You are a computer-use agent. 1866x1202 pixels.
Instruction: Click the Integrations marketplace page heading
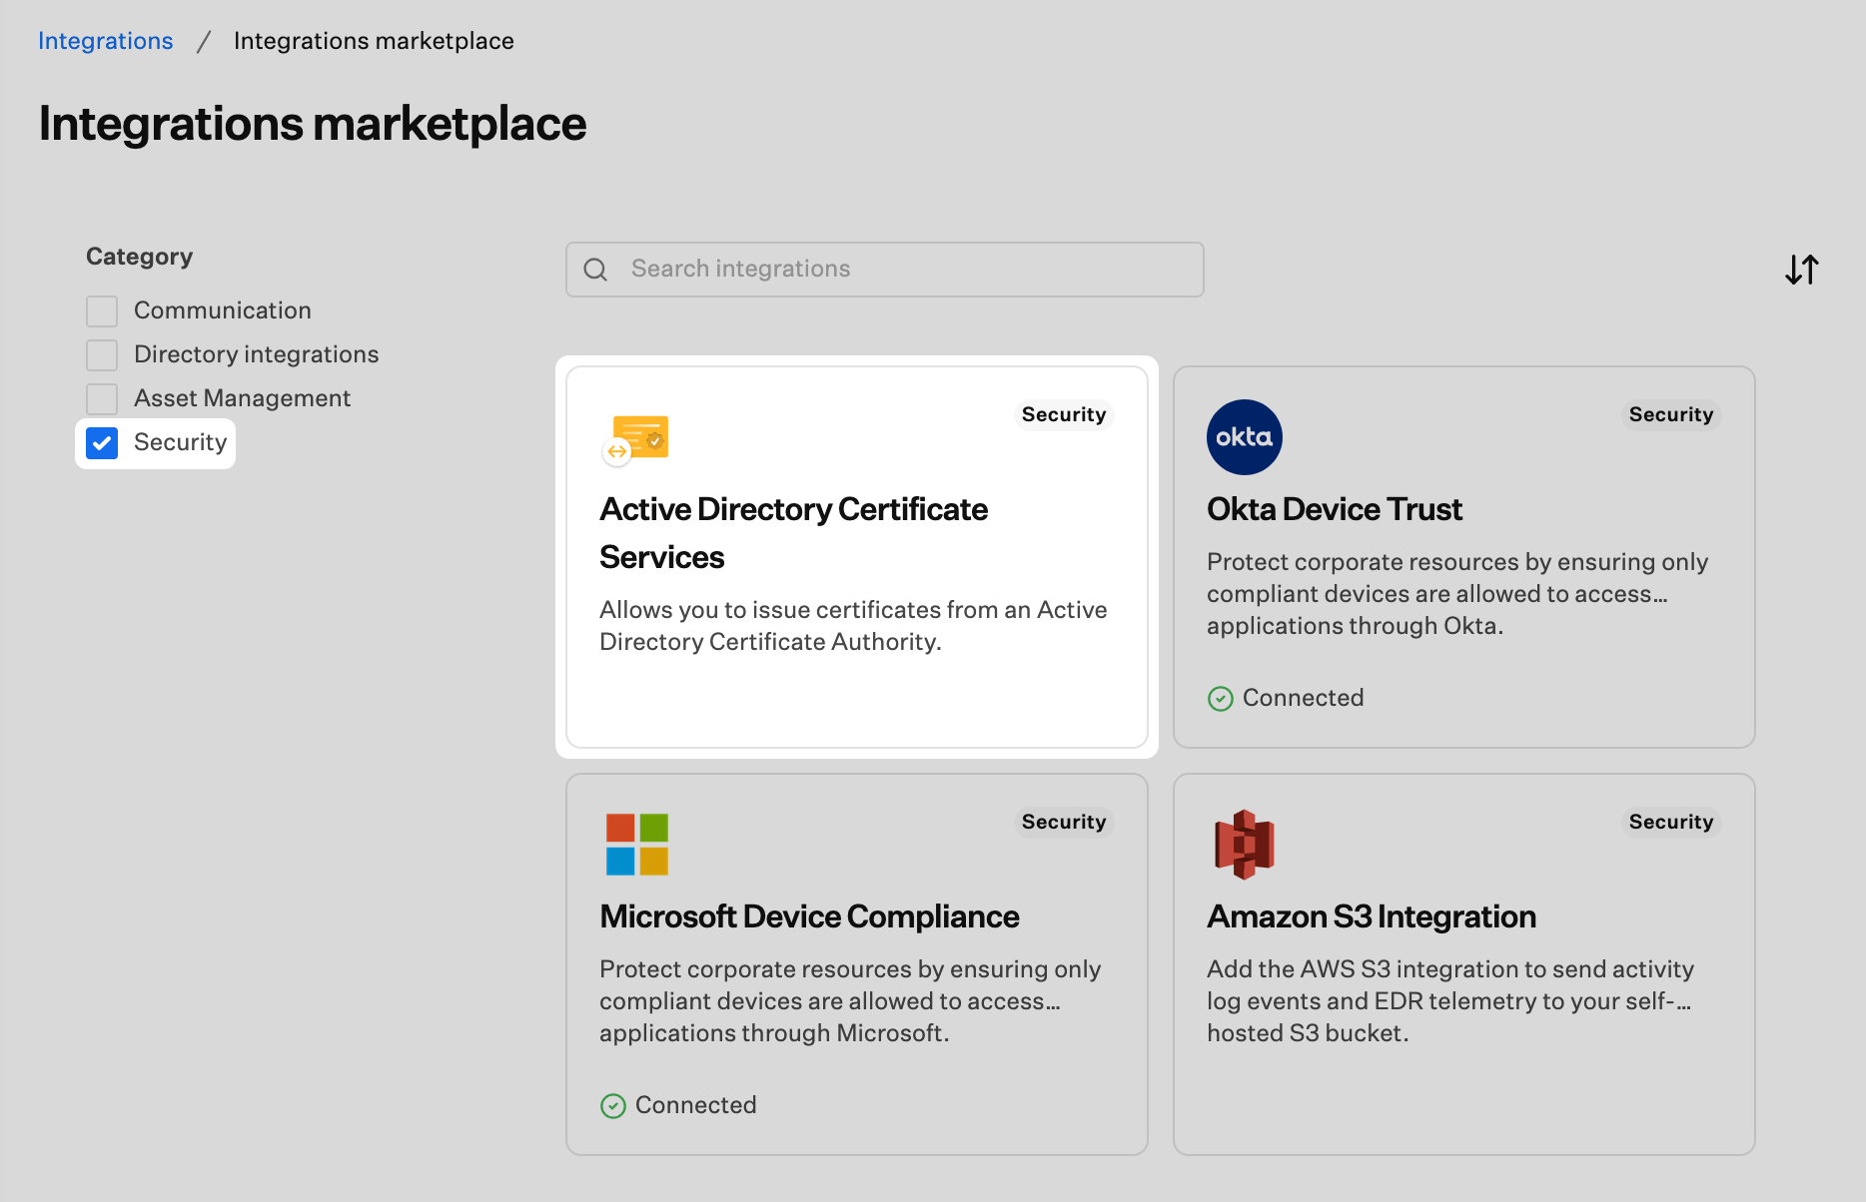pos(313,124)
